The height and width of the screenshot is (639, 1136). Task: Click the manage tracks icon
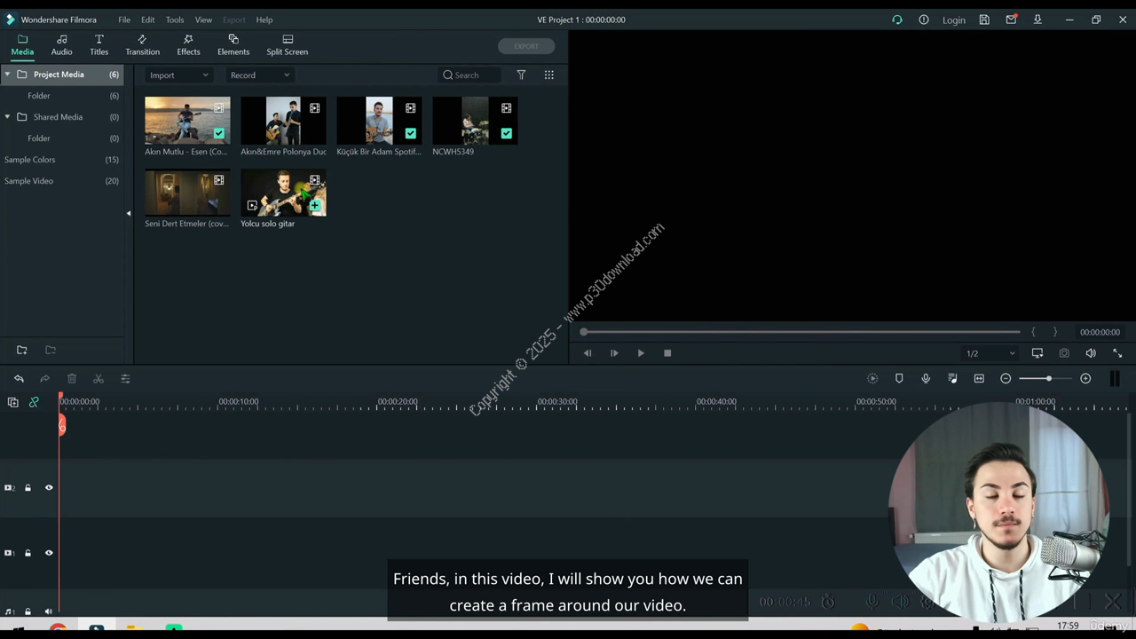(12, 402)
